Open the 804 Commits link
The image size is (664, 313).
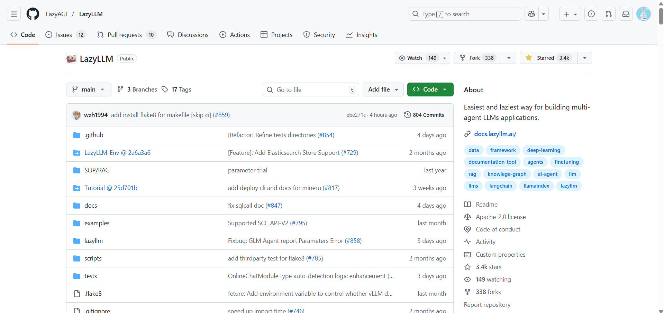424,115
